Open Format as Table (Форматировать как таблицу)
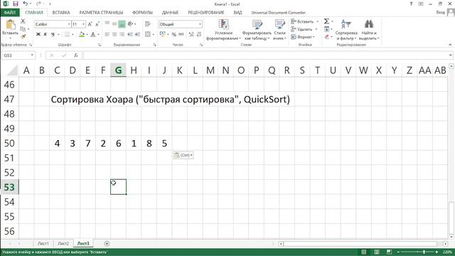 click(257, 30)
